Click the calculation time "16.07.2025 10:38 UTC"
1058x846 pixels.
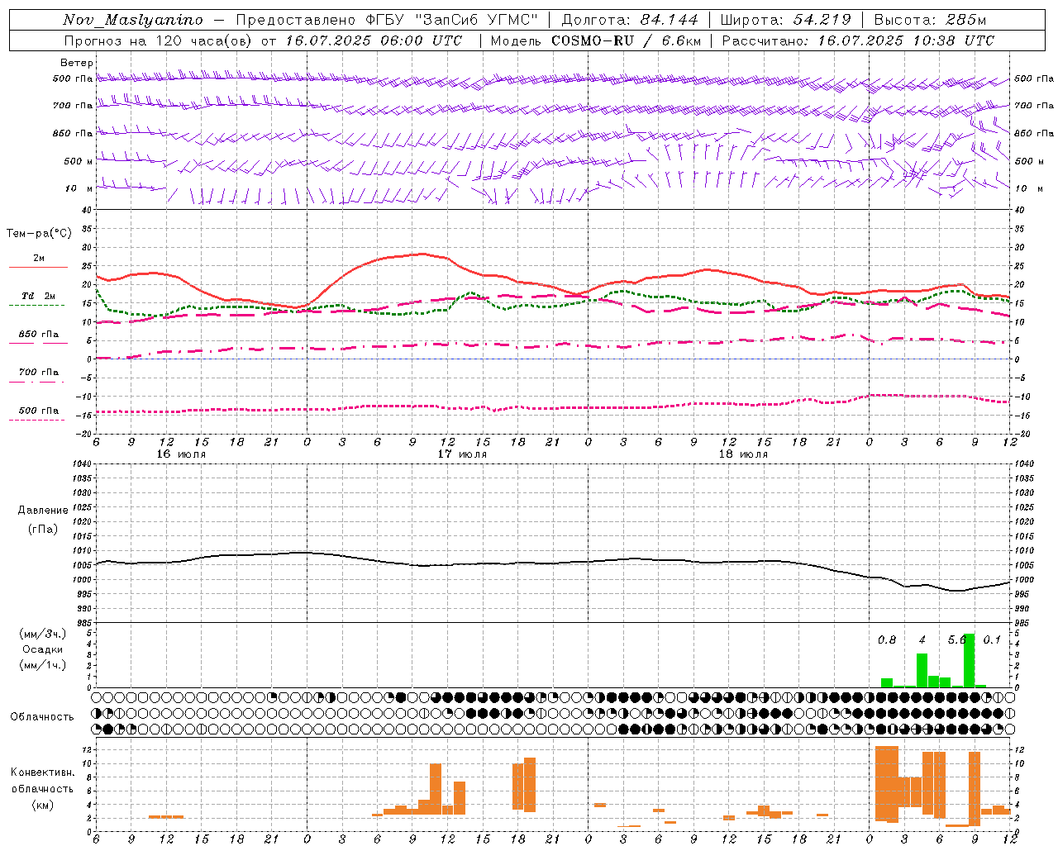pos(906,40)
